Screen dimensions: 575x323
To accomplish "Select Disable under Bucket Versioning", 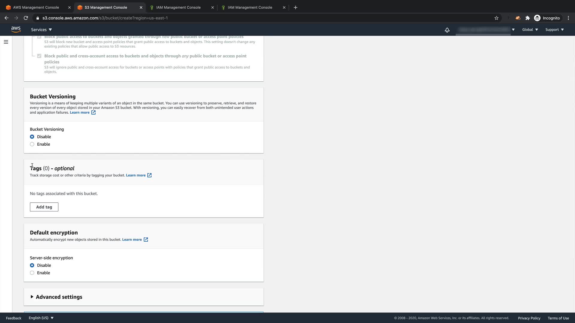I will pos(32,137).
